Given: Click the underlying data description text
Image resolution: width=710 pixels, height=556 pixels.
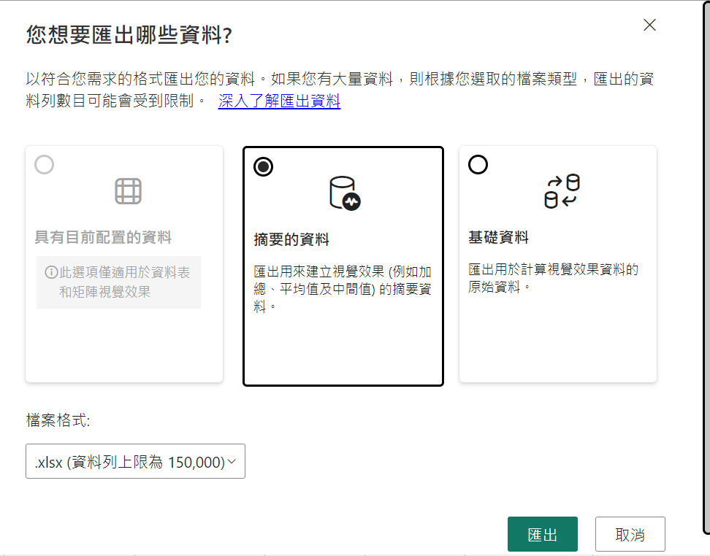Looking at the screenshot, I should (553, 278).
